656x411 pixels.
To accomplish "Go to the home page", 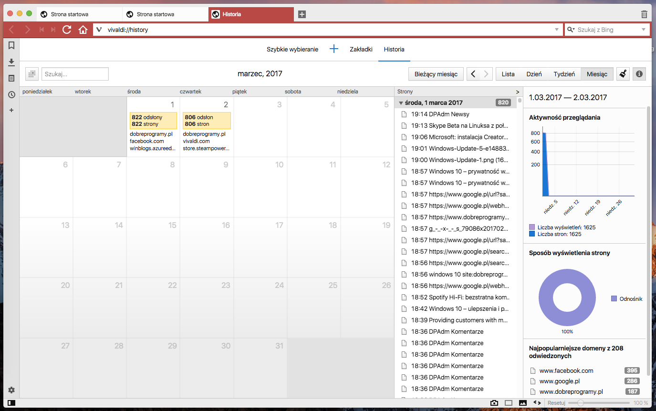I will click(83, 30).
